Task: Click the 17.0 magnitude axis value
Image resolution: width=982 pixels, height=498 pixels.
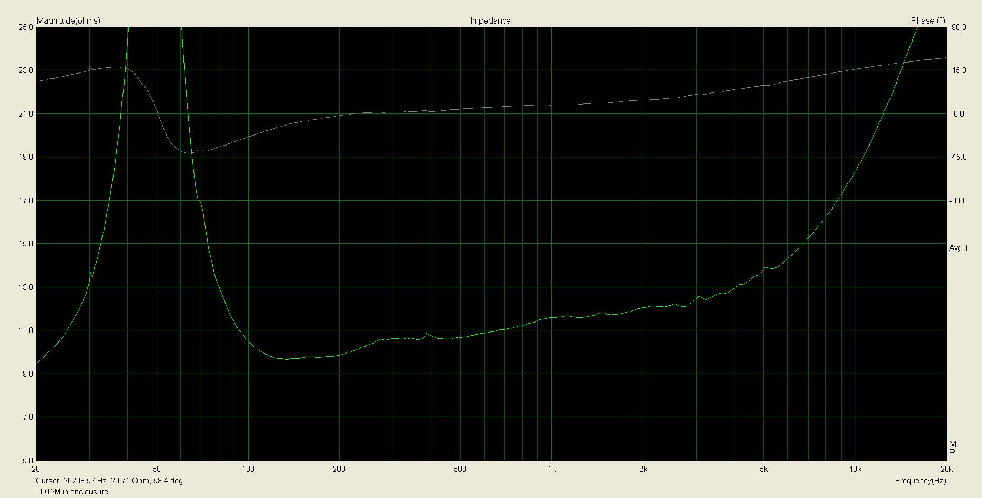Action: [26, 201]
